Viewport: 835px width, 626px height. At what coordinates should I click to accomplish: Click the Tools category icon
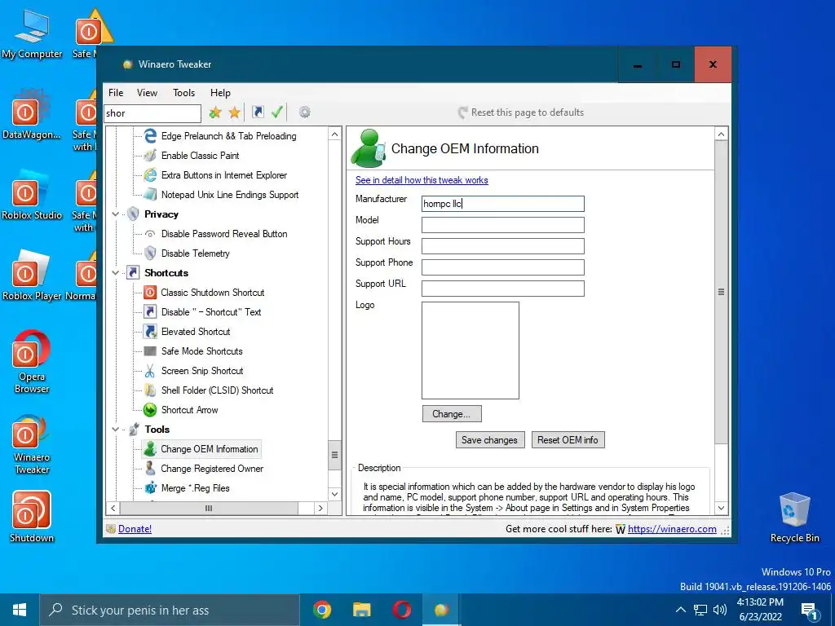[x=133, y=429]
